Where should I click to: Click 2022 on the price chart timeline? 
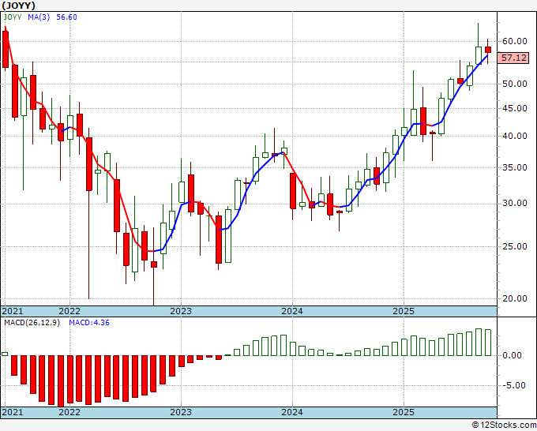(69, 311)
